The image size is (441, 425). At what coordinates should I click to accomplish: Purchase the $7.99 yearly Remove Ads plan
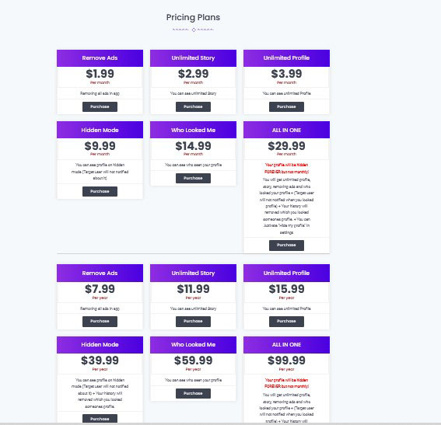pyautogui.click(x=100, y=322)
